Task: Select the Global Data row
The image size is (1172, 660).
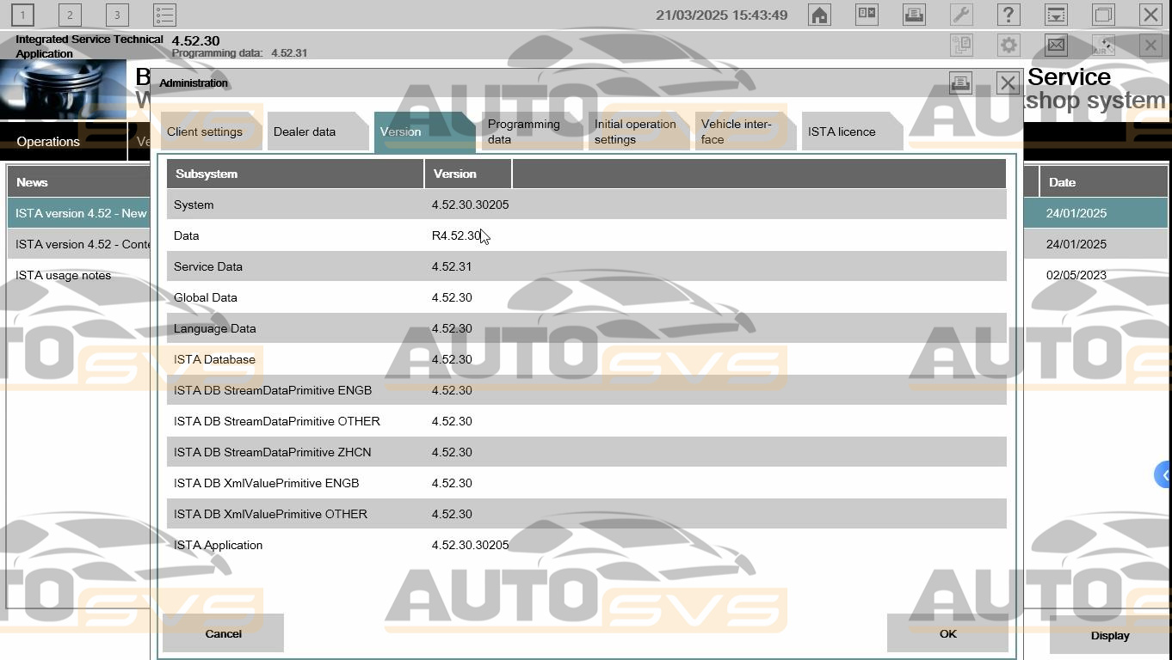Action: tap(586, 297)
